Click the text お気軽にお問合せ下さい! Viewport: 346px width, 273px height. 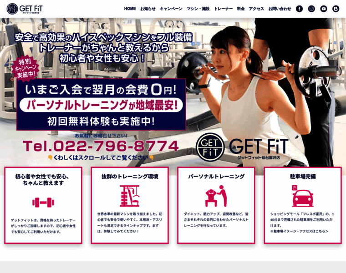click(x=101, y=136)
